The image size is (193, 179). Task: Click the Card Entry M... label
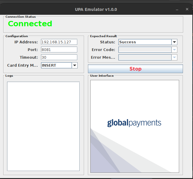coord(22,65)
